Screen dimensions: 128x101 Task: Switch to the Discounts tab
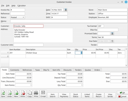[67, 70]
